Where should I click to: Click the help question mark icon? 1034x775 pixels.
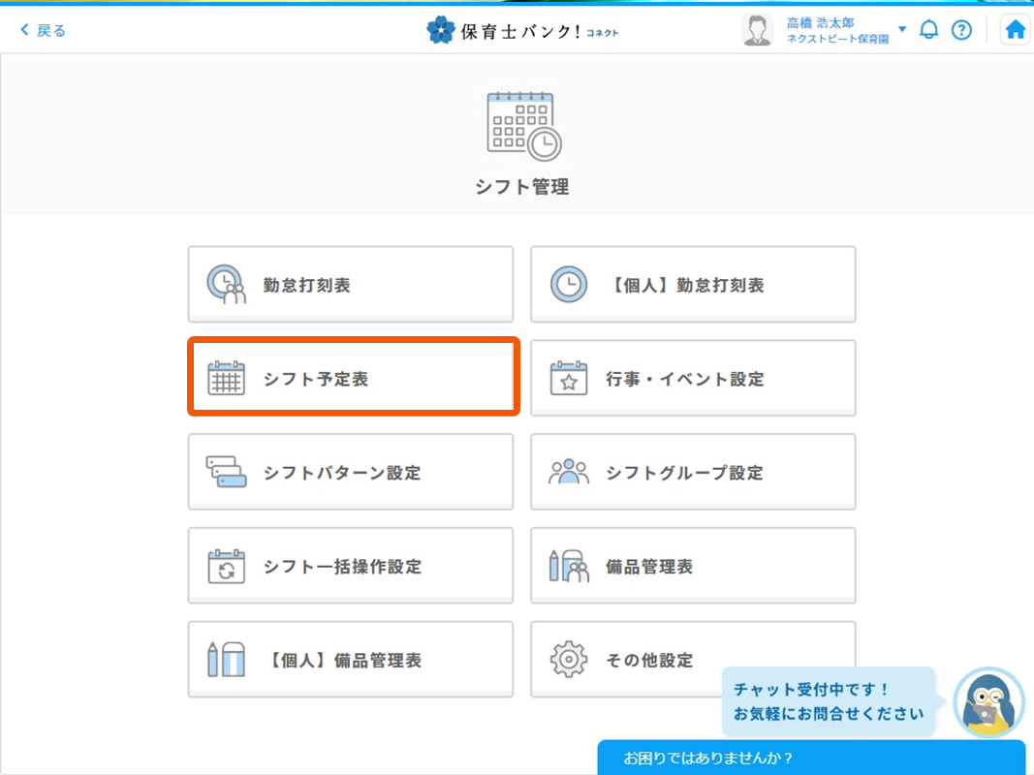click(x=961, y=29)
